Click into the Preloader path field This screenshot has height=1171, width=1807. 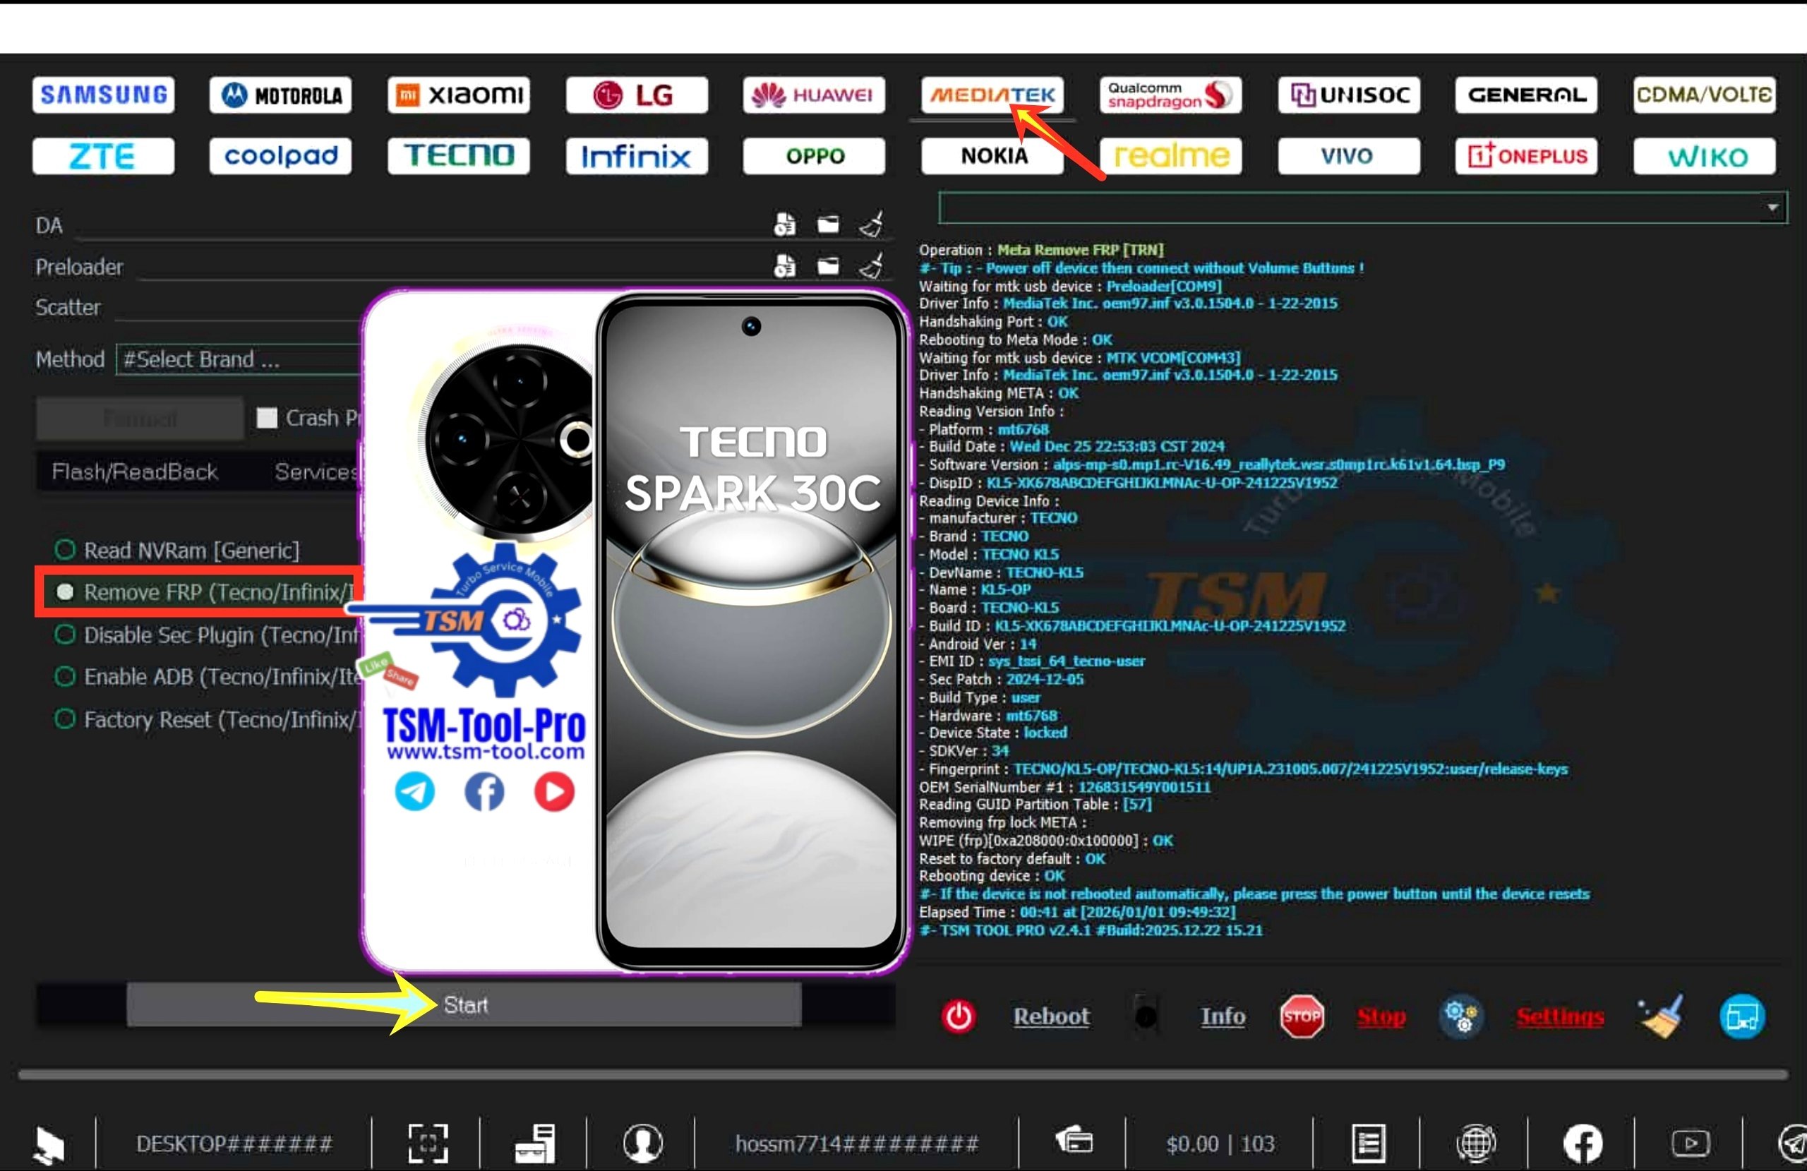coord(452,268)
